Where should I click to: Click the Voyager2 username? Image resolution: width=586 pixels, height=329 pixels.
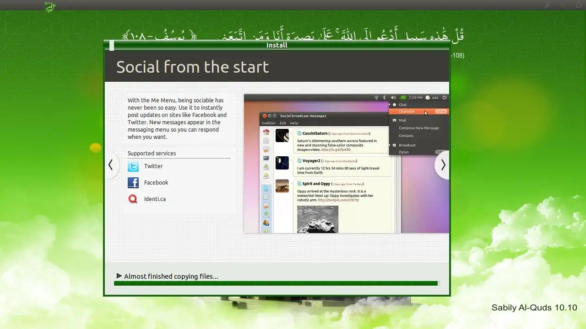tap(311, 161)
